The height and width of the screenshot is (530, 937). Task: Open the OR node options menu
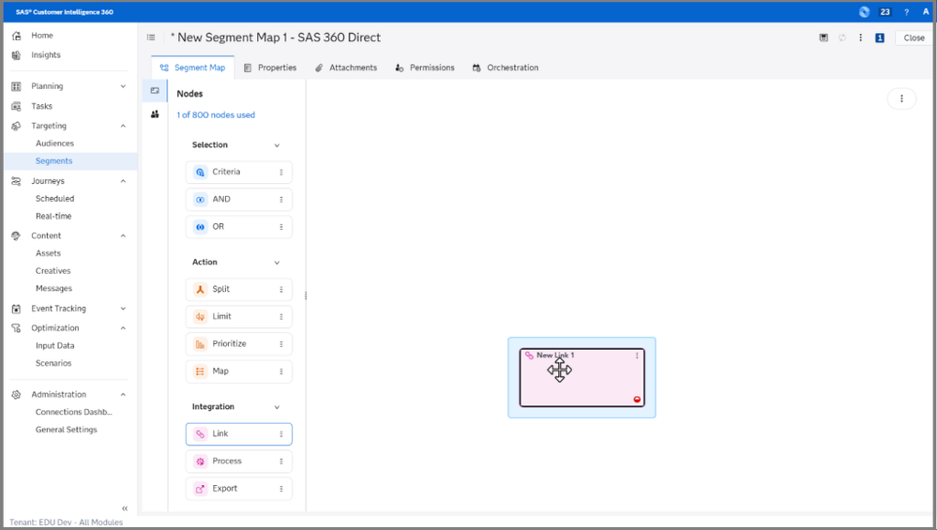coord(280,227)
